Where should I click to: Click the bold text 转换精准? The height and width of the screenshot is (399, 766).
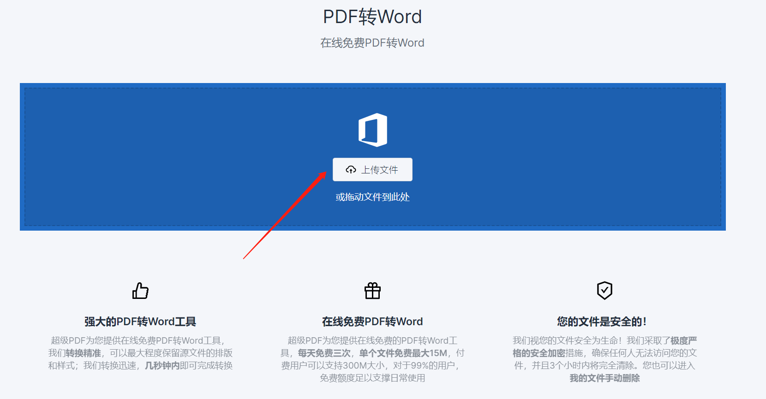(83, 353)
